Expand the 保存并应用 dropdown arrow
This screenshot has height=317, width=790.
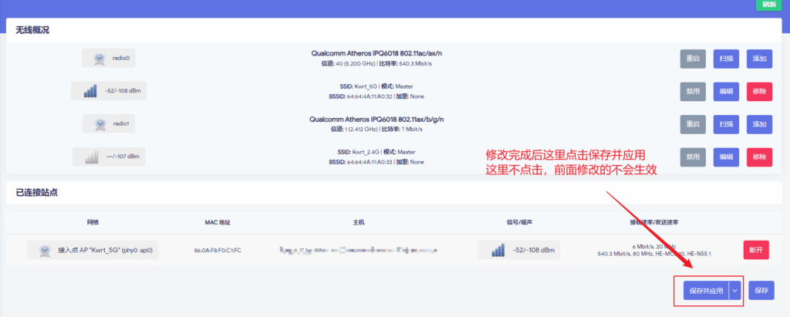[735, 291]
